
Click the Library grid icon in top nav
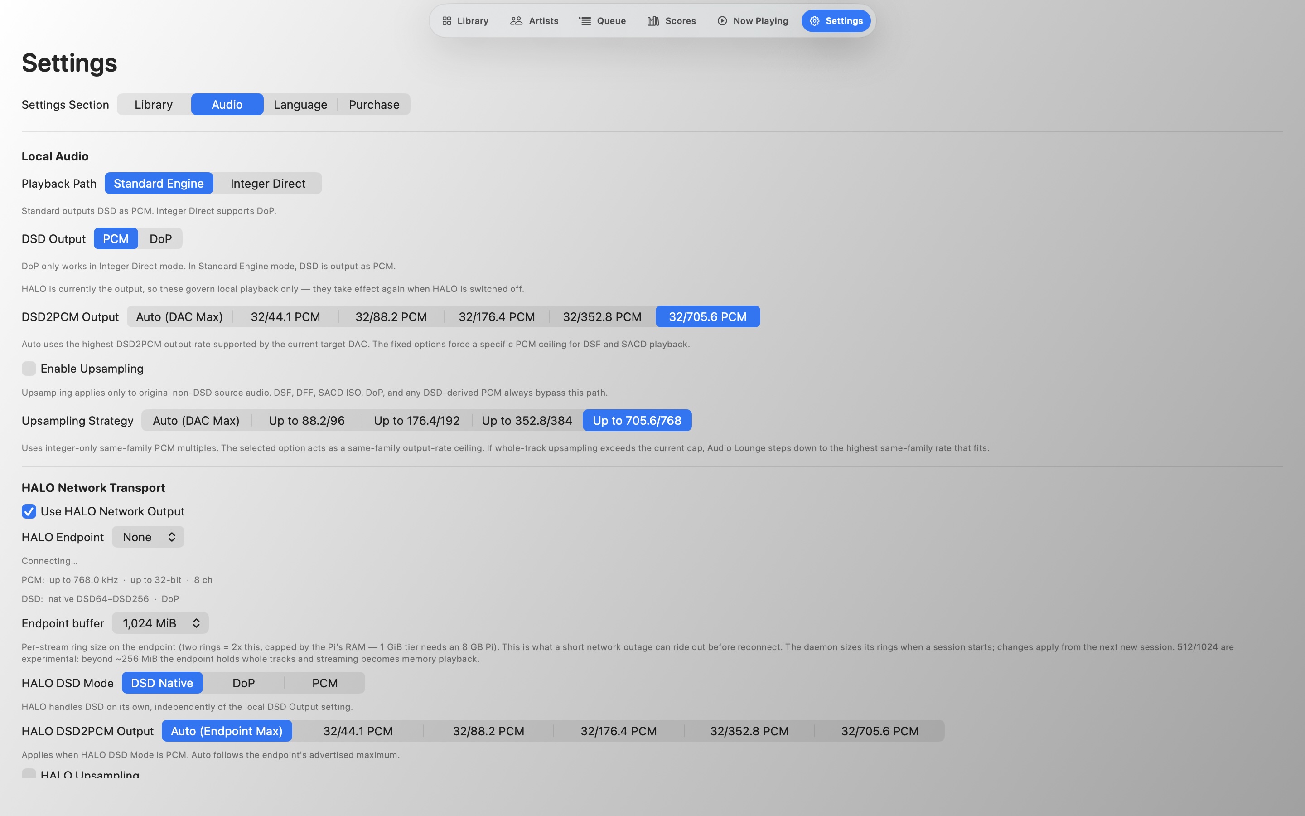(x=446, y=21)
